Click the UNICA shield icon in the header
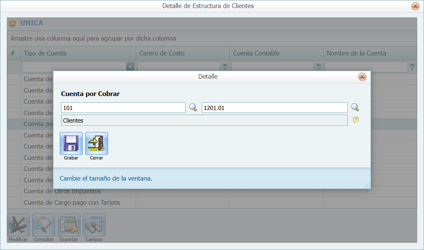424x250 pixels. click(x=12, y=23)
